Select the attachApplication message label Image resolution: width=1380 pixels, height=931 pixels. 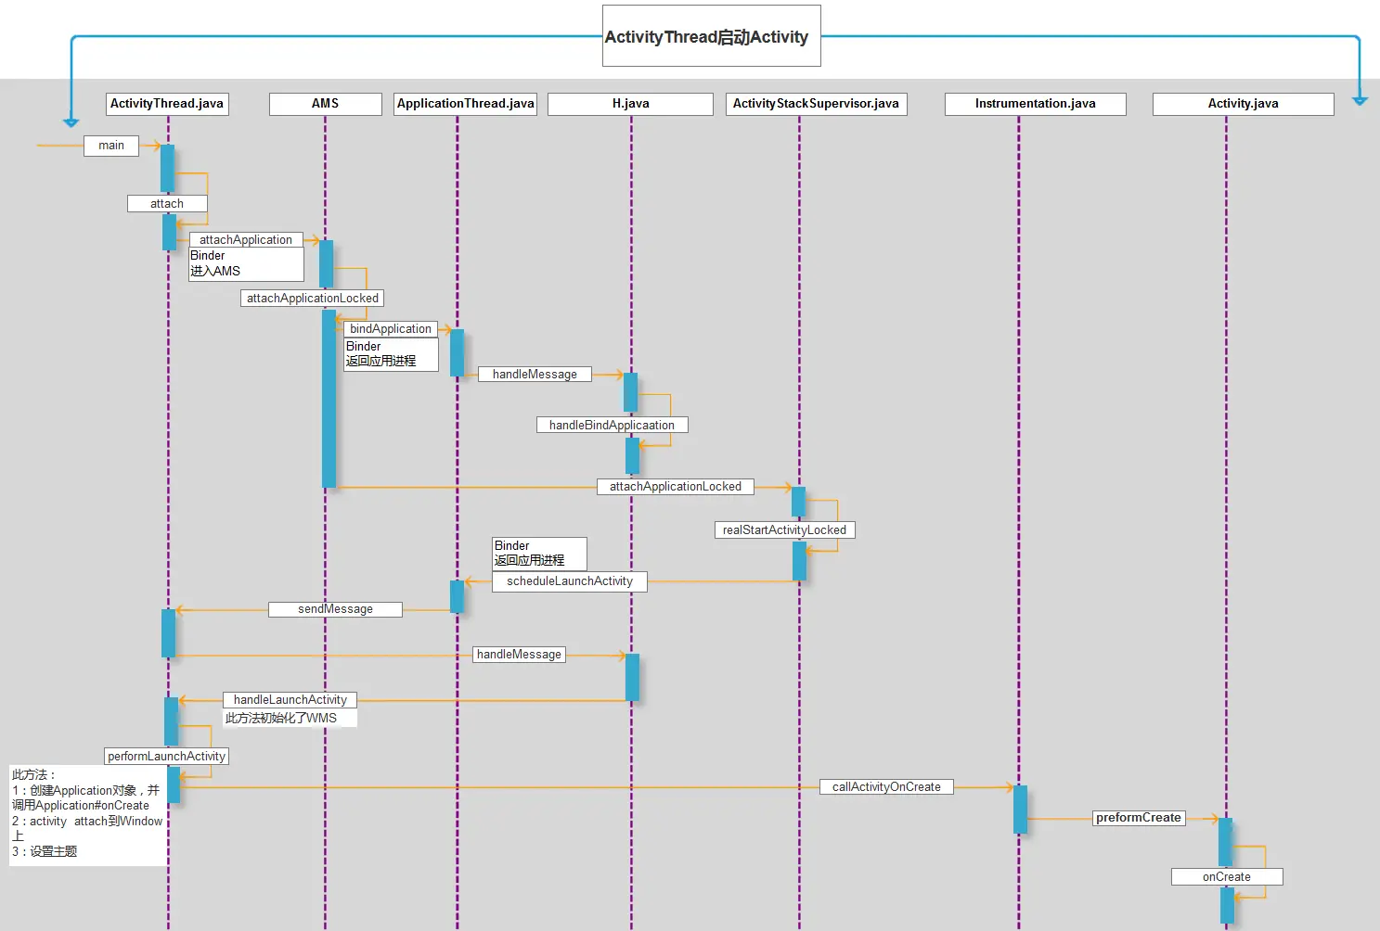(246, 239)
